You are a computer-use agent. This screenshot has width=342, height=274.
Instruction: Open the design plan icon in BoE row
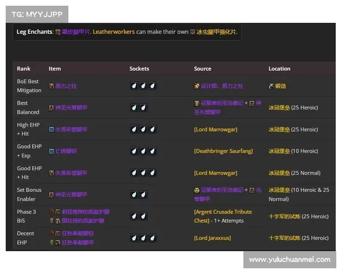(197, 86)
